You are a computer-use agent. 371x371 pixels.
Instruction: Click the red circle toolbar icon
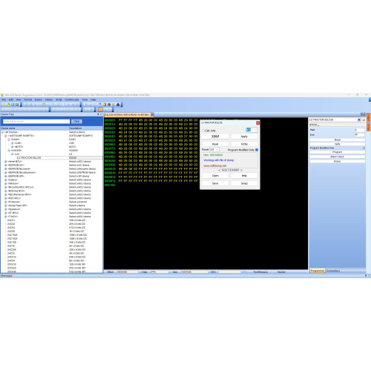pyautogui.click(x=109, y=105)
